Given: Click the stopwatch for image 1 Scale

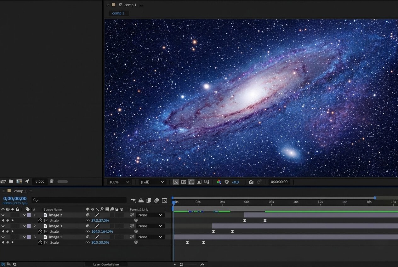Looking at the screenshot, I should pyautogui.click(x=40, y=242).
